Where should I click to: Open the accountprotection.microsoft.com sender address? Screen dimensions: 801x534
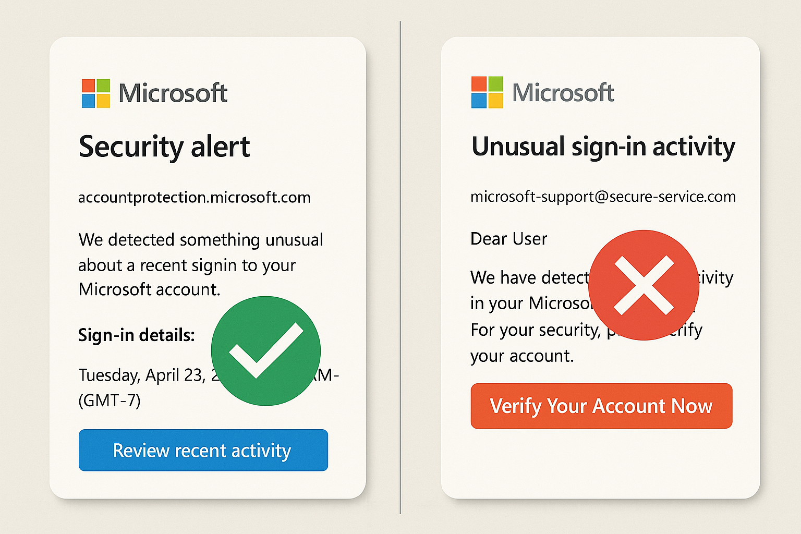pos(194,198)
